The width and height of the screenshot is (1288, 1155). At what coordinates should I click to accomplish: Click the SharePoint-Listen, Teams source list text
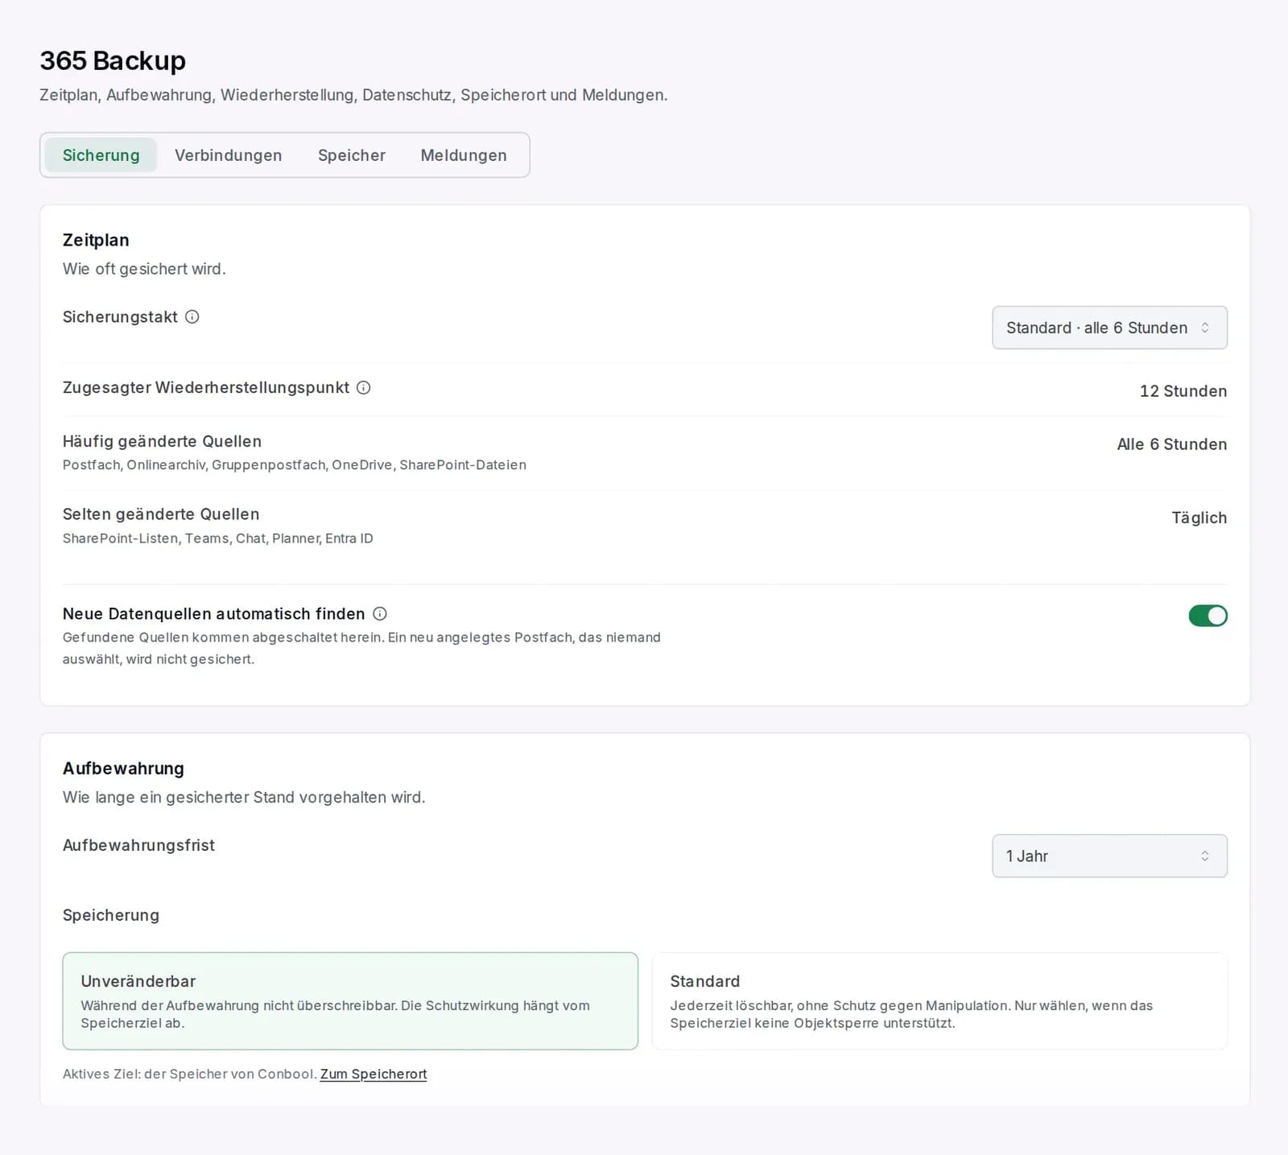coord(218,538)
